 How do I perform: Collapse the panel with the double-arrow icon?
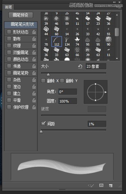click(114, 2)
